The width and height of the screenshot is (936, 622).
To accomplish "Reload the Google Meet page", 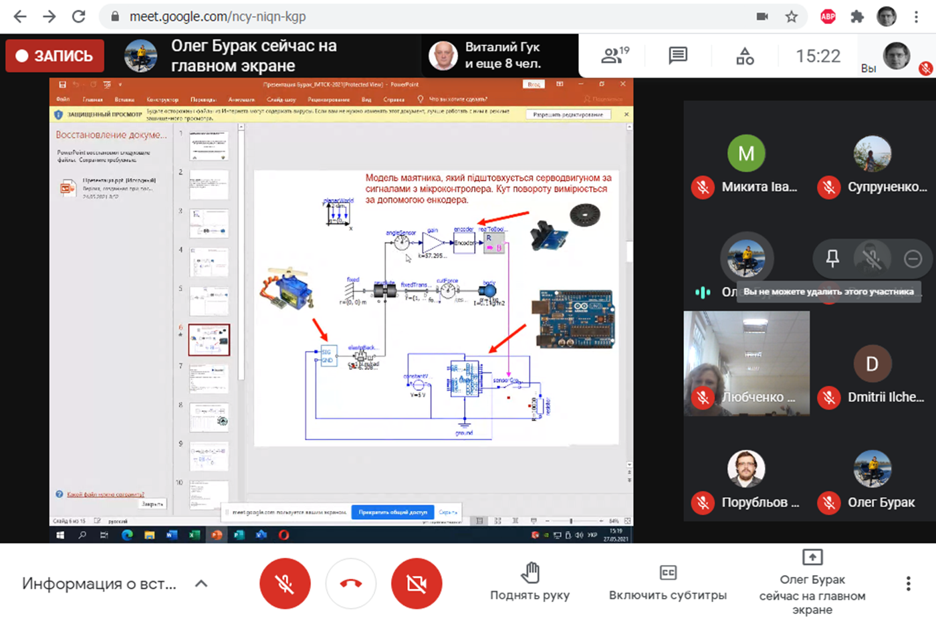I will [x=79, y=17].
